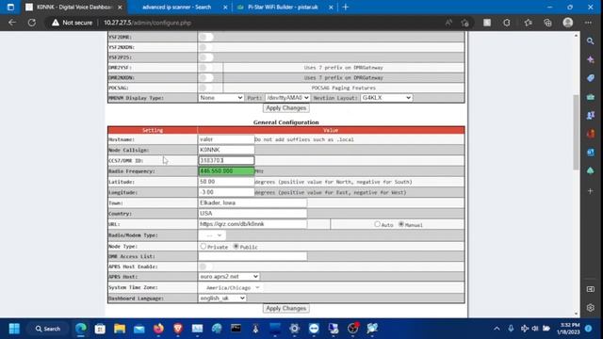Select the Auto URL radio button
The width and height of the screenshot is (603, 339).
[x=377, y=224]
